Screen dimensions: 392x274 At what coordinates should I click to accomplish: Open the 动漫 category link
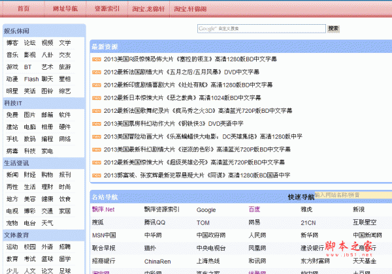pos(12,79)
